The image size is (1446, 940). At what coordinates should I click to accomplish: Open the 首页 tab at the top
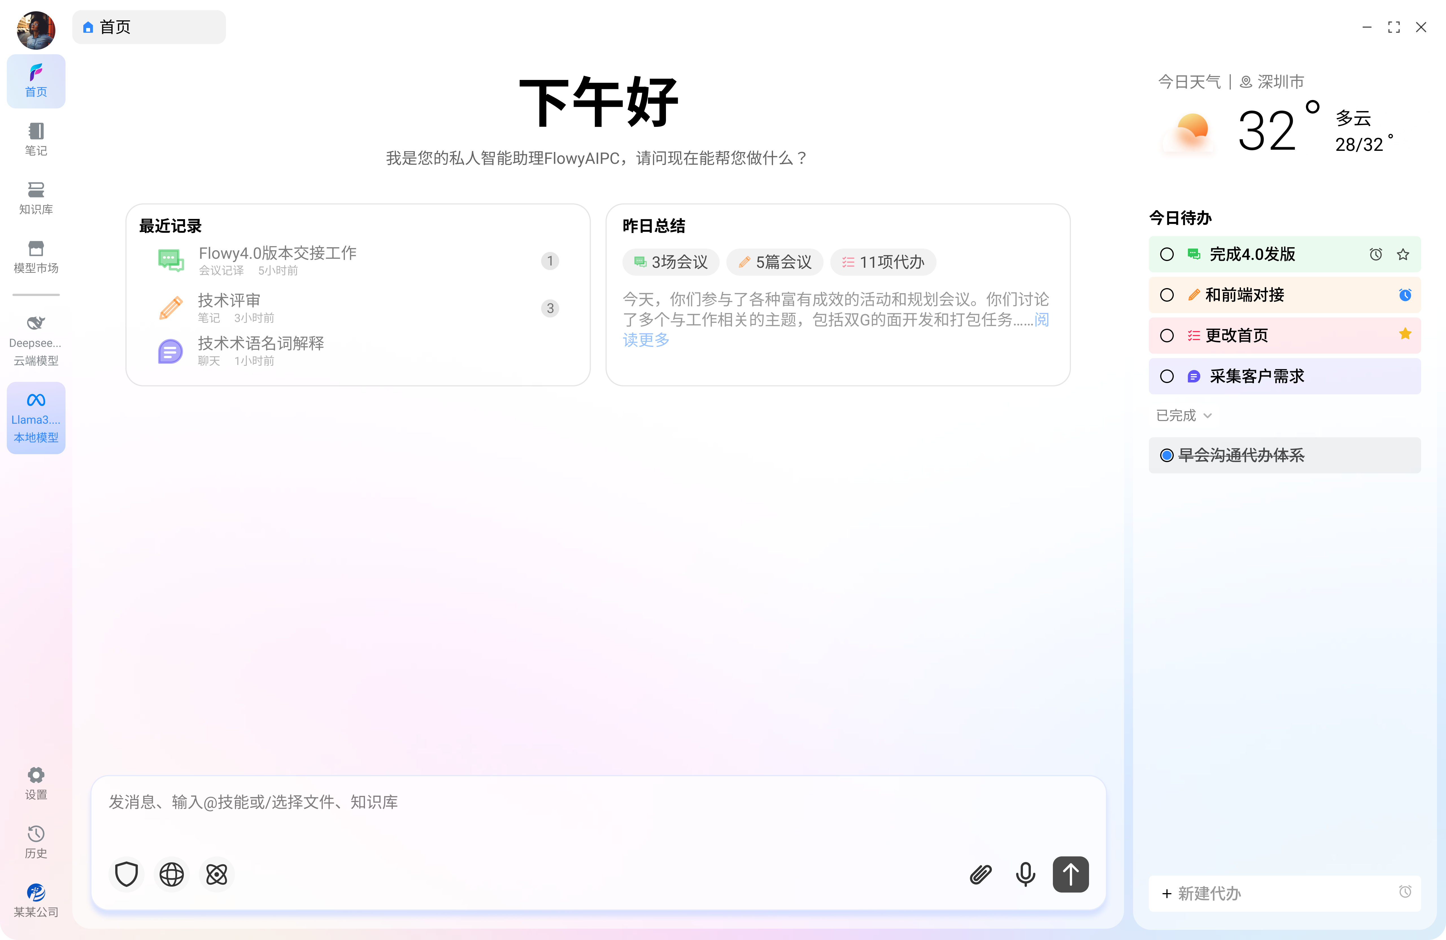pyautogui.click(x=148, y=27)
